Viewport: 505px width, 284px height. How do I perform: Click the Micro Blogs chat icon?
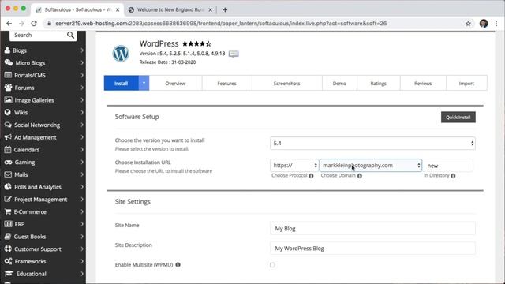point(9,62)
